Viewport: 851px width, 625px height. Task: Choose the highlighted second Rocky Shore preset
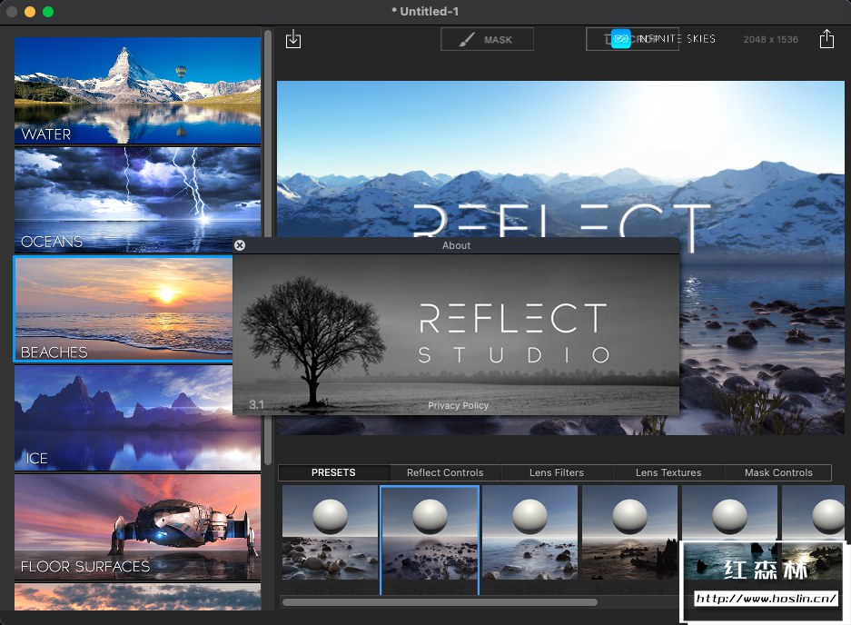point(430,540)
